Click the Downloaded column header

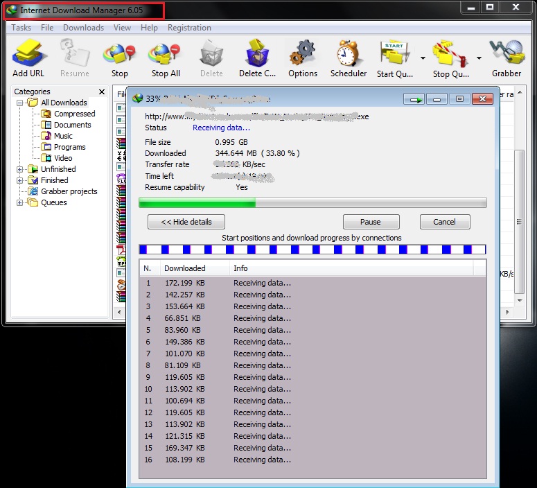(x=195, y=268)
